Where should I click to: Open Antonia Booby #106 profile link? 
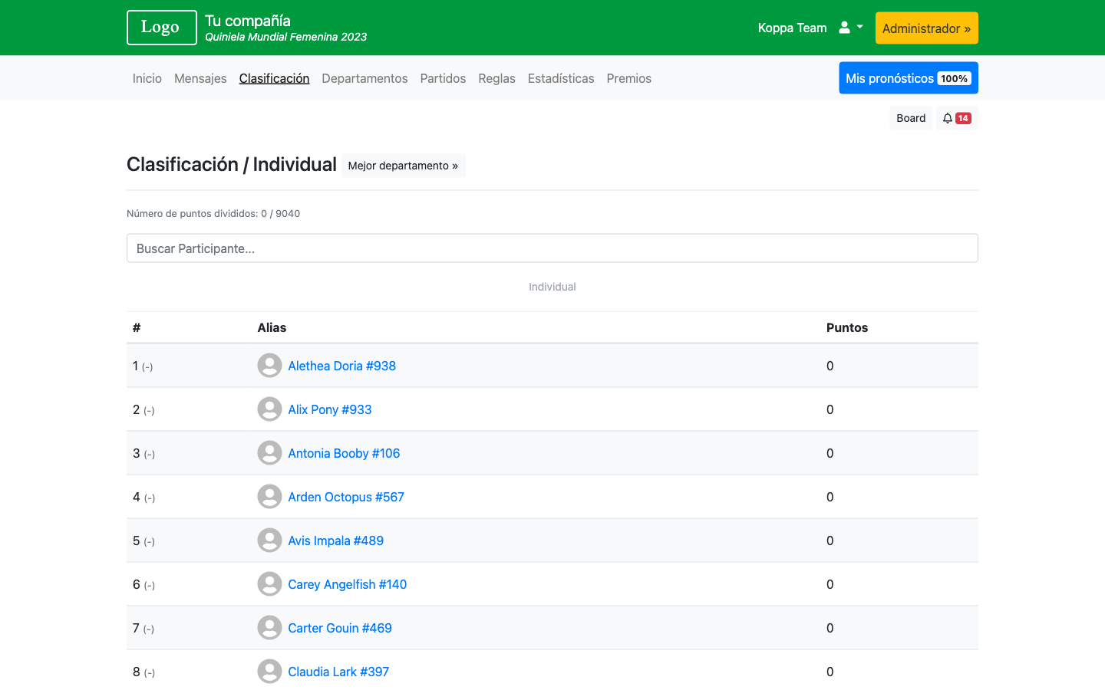344,453
